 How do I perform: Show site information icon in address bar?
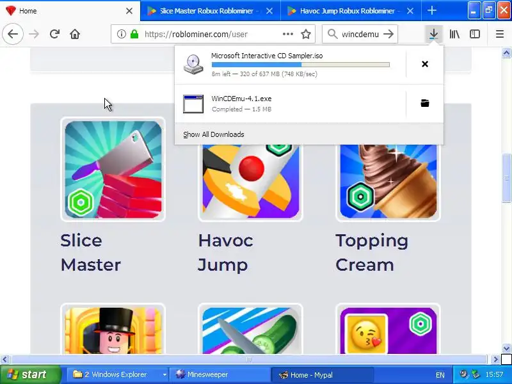pos(122,34)
